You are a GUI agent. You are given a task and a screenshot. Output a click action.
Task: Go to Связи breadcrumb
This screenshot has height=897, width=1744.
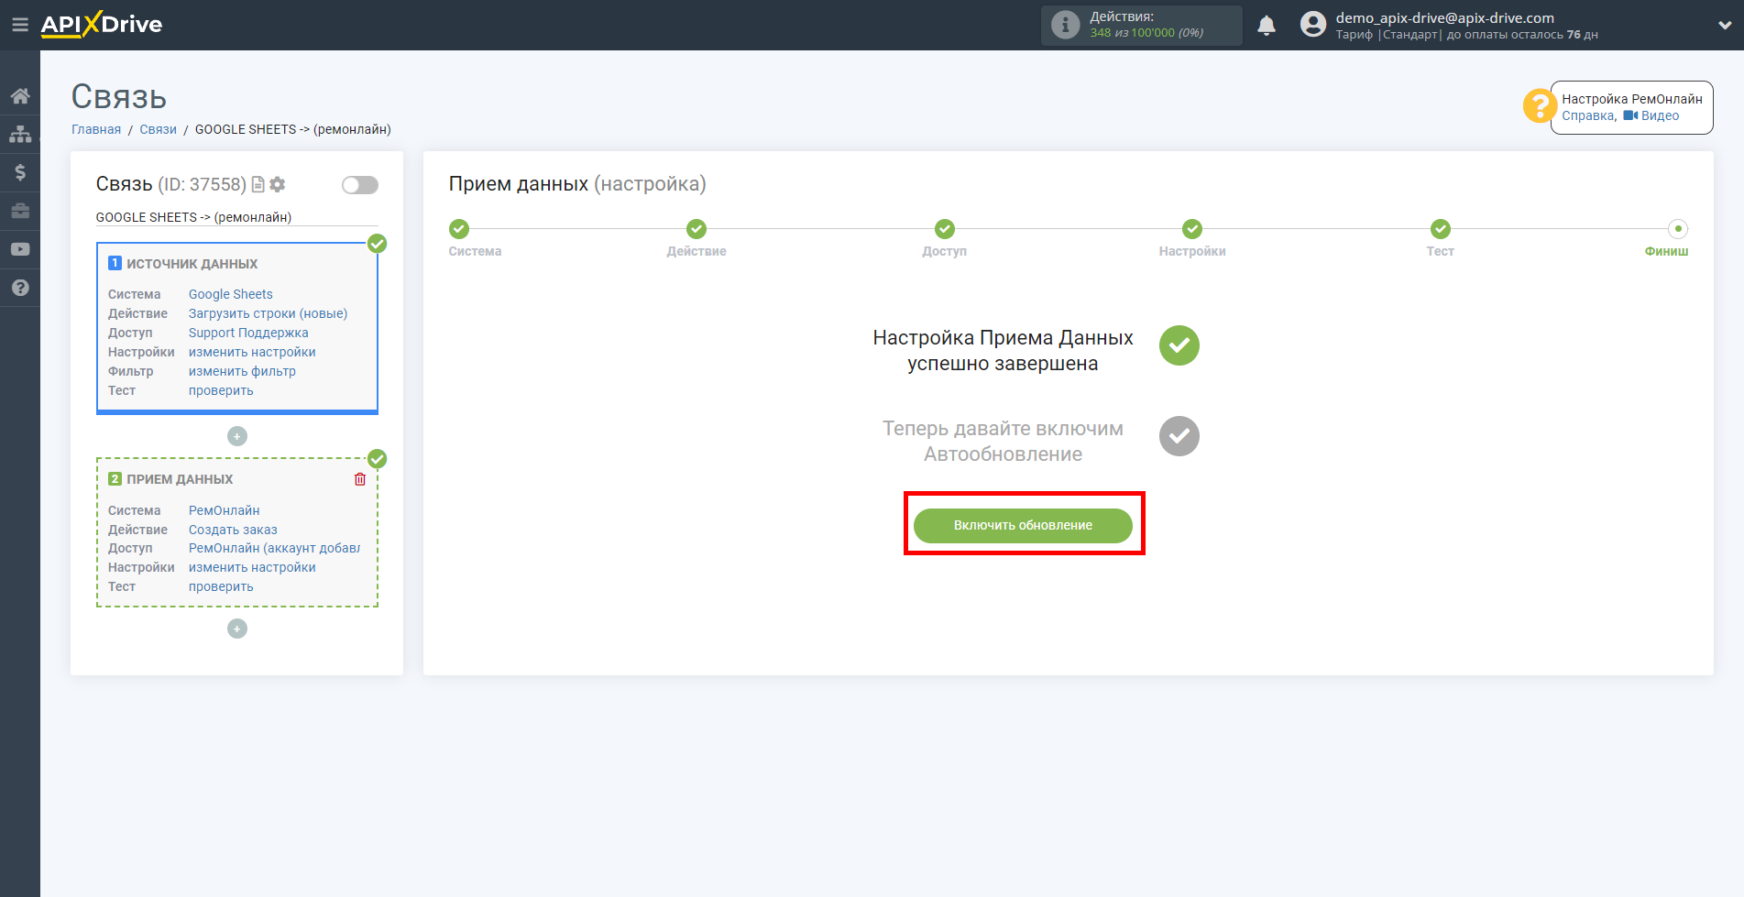[x=158, y=129]
